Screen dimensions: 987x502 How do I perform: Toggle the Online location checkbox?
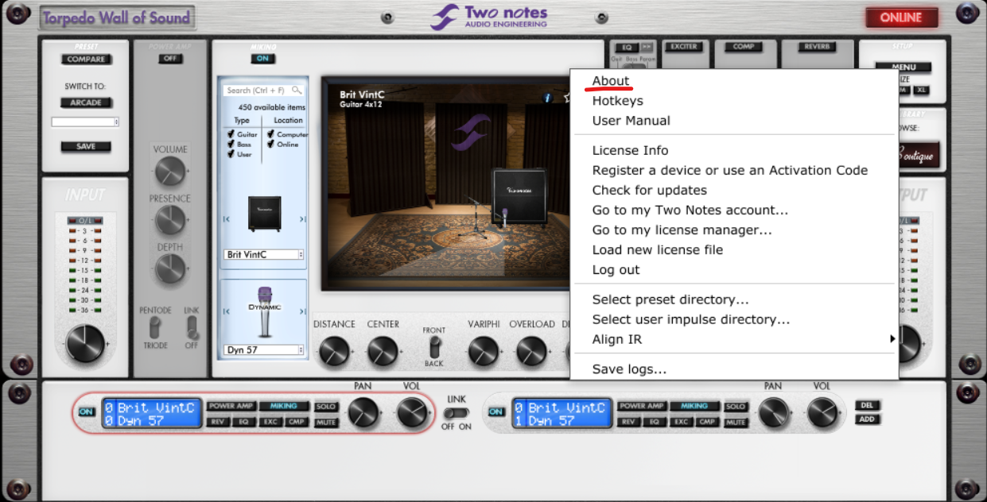270,144
